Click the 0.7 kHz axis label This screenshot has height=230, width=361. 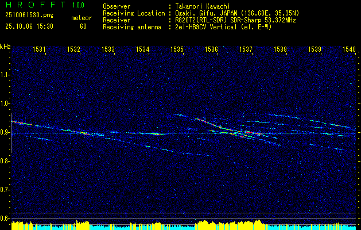point(4,190)
